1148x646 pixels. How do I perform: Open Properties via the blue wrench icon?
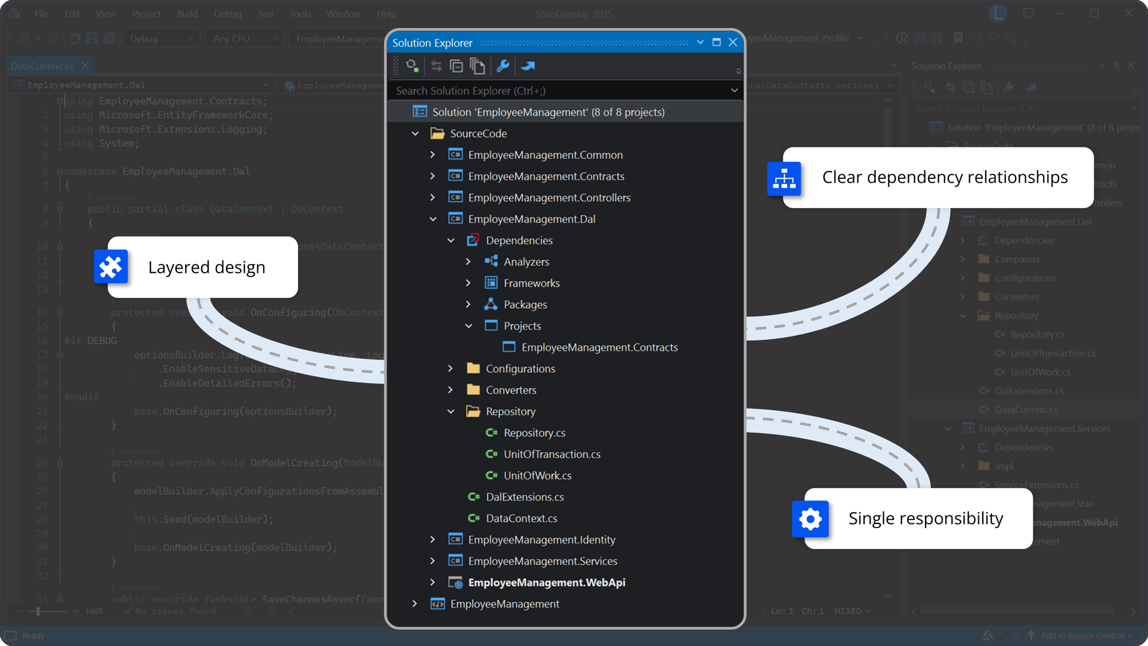503,66
